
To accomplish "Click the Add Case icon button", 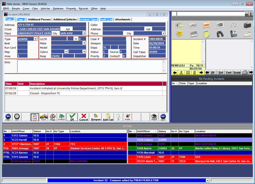I will tap(35, 117).
